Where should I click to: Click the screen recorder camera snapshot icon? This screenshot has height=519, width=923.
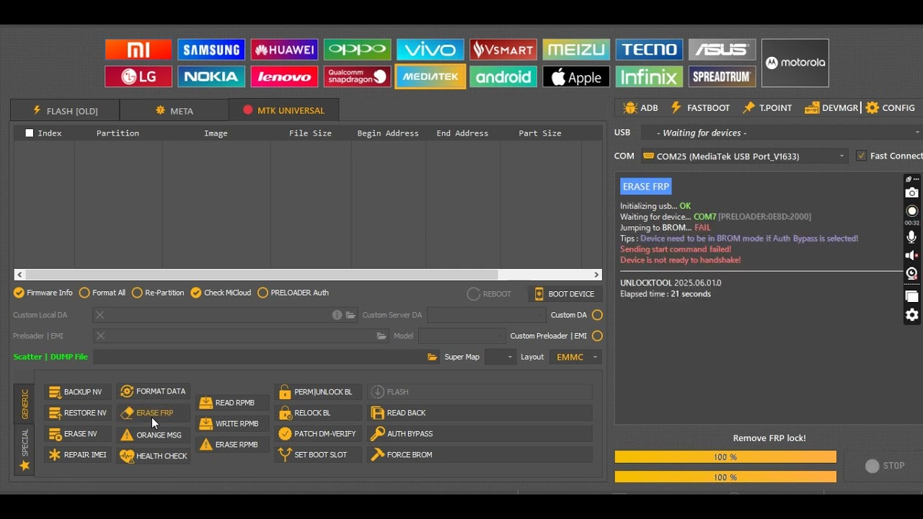pos(912,193)
